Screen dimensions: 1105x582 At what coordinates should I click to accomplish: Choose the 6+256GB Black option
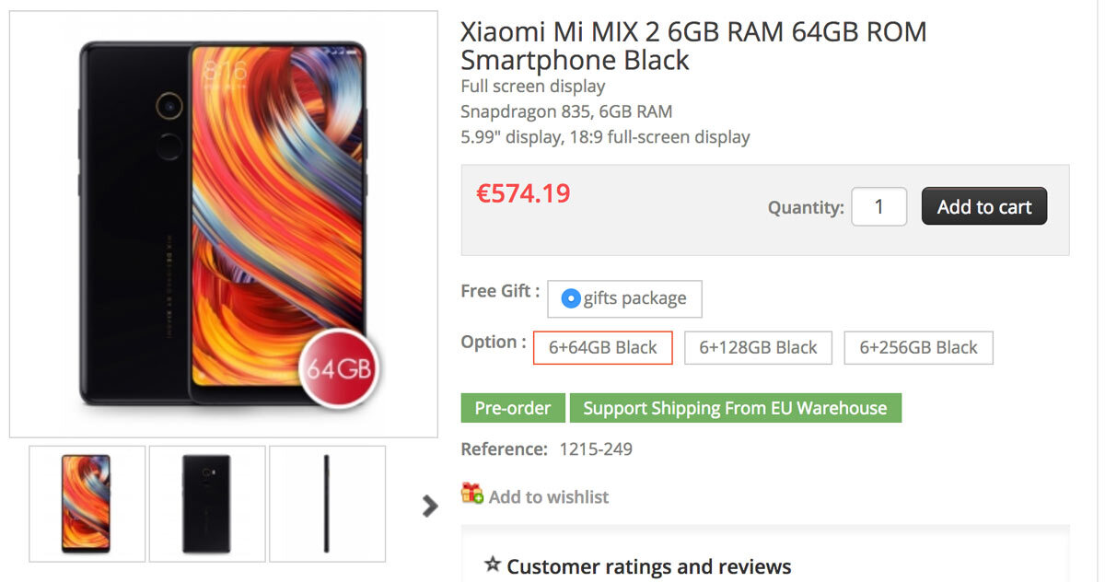point(918,348)
